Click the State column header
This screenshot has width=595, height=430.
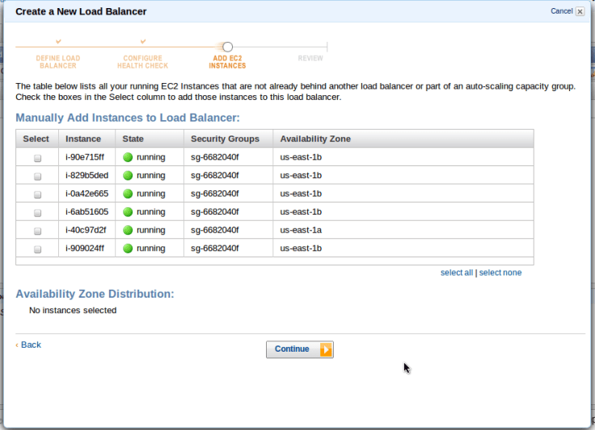pyautogui.click(x=150, y=139)
